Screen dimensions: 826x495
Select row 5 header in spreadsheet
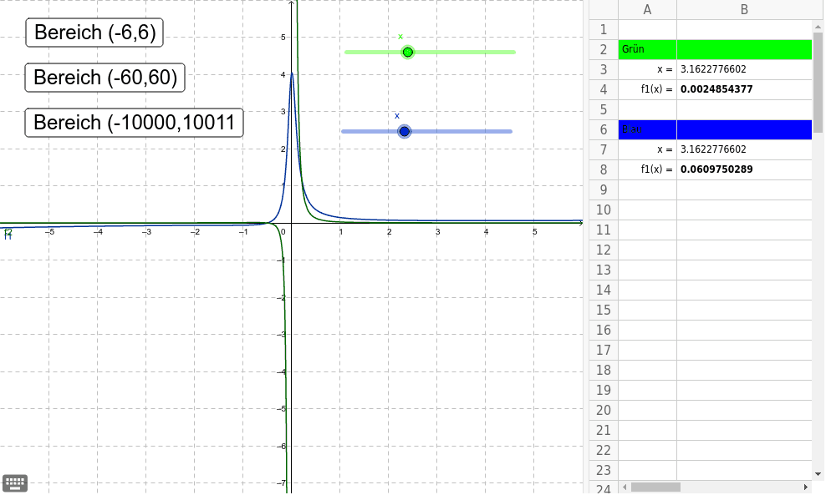click(604, 109)
